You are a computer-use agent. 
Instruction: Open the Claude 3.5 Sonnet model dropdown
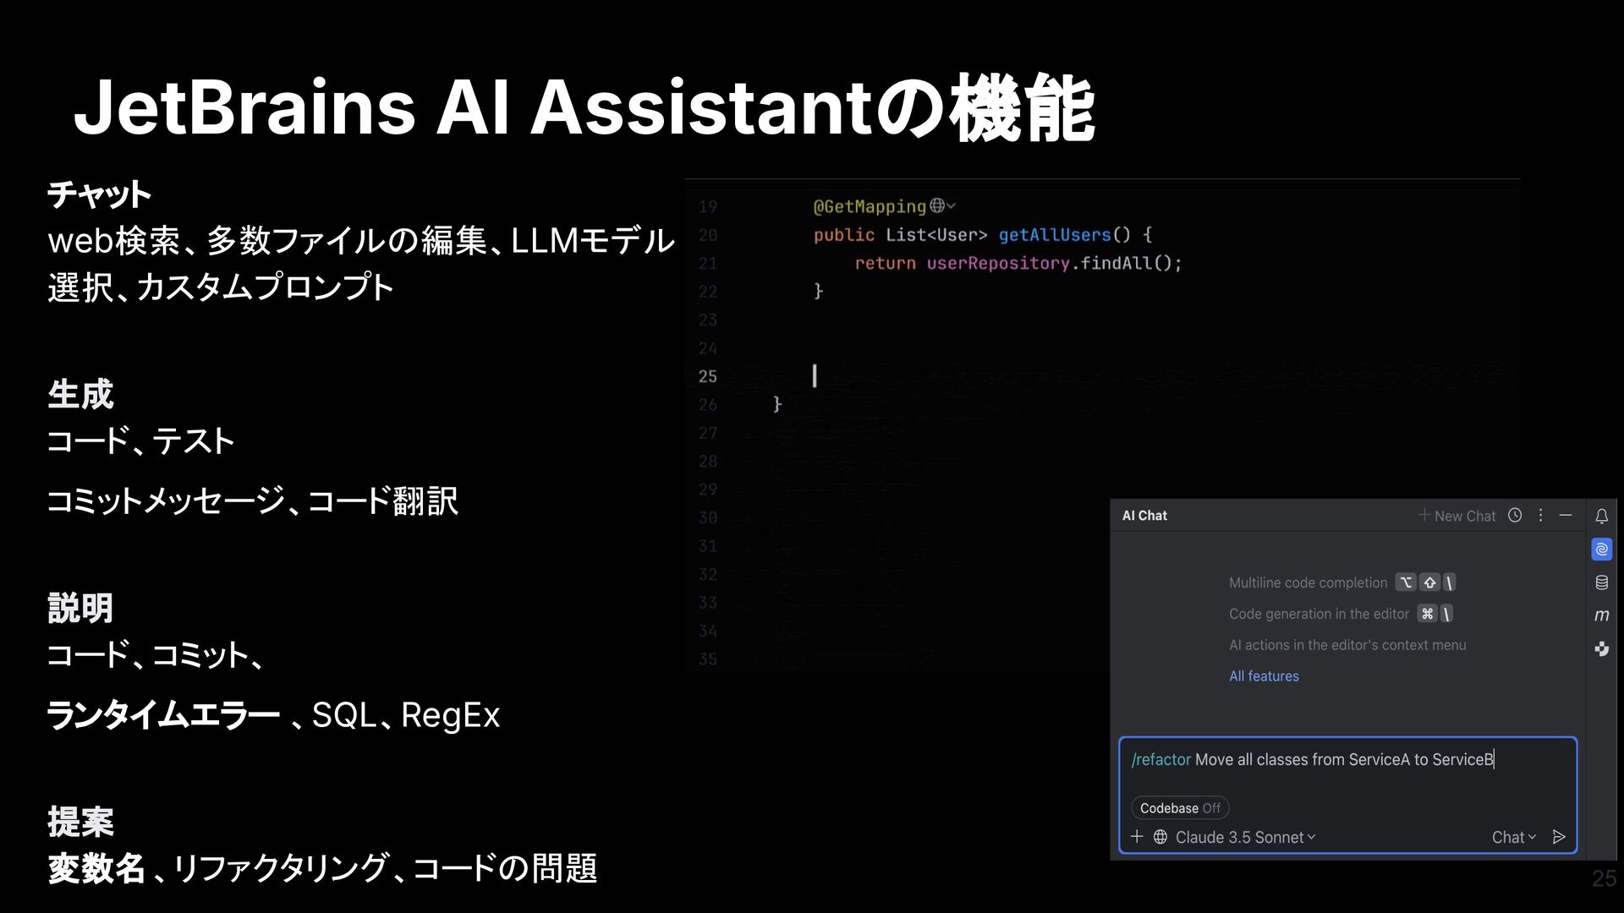[1245, 837]
